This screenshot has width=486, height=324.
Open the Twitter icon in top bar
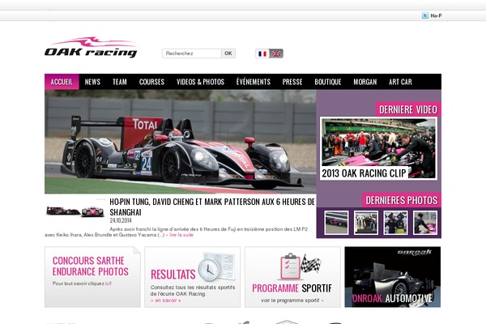tap(425, 15)
